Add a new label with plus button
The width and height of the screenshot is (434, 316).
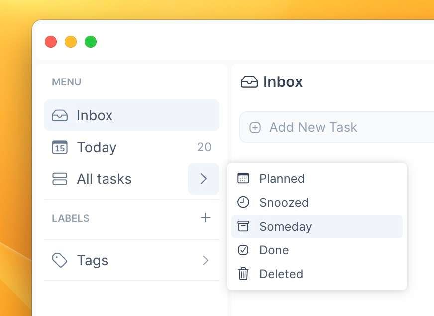pyautogui.click(x=206, y=218)
